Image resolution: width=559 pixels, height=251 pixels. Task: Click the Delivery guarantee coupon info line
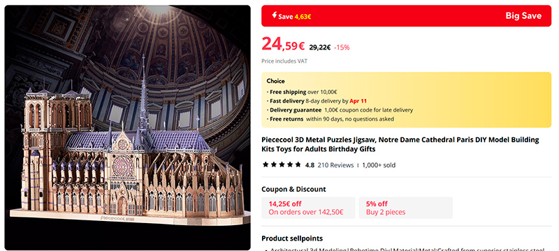pyautogui.click(x=340, y=110)
